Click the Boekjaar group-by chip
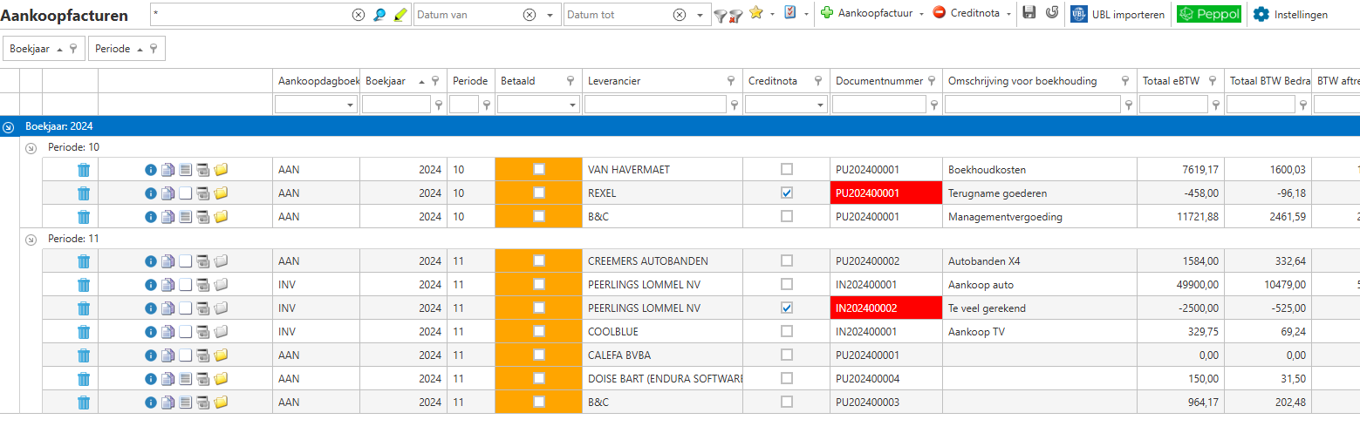 click(x=44, y=49)
